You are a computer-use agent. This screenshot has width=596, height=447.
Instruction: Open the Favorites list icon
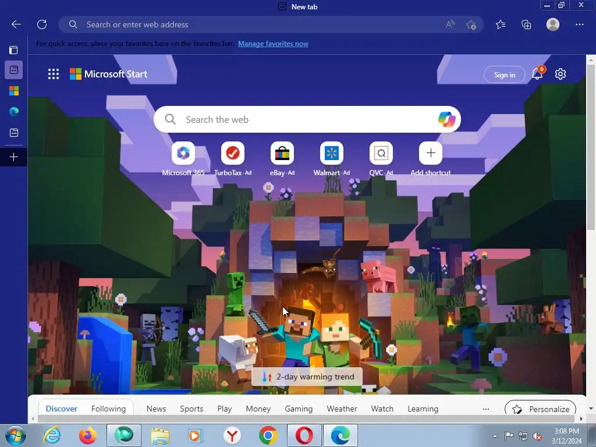coord(501,24)
